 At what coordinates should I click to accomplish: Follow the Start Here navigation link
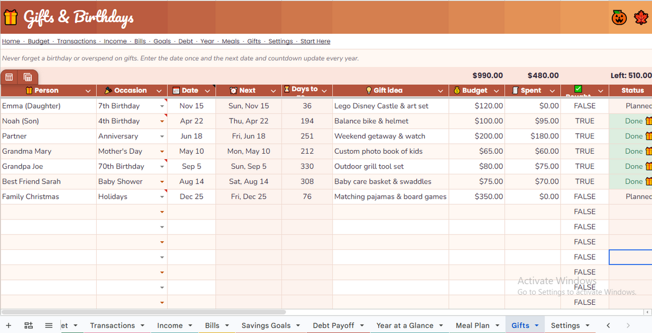point(315,41)
